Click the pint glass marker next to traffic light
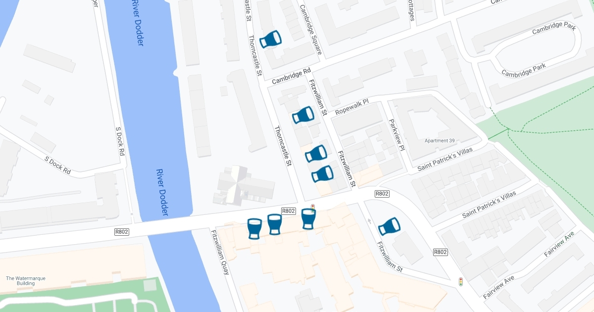 pos(308,219)
